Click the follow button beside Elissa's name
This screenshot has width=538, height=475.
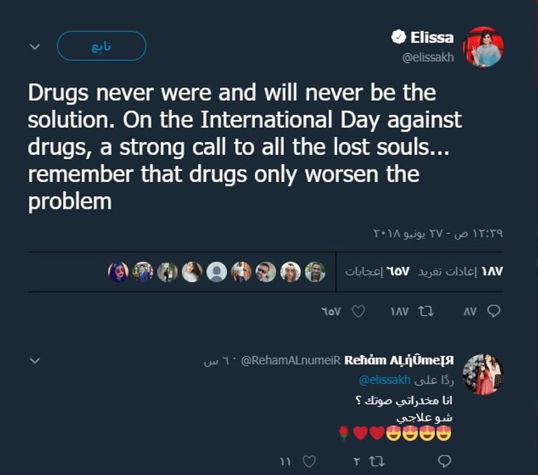click(x=102, y=46)
